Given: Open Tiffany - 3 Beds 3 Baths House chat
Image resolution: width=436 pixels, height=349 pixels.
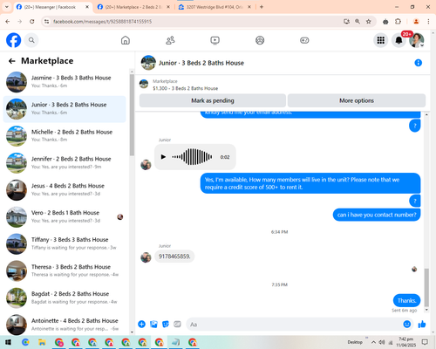Looking at the screenshot, I should 65,244.
